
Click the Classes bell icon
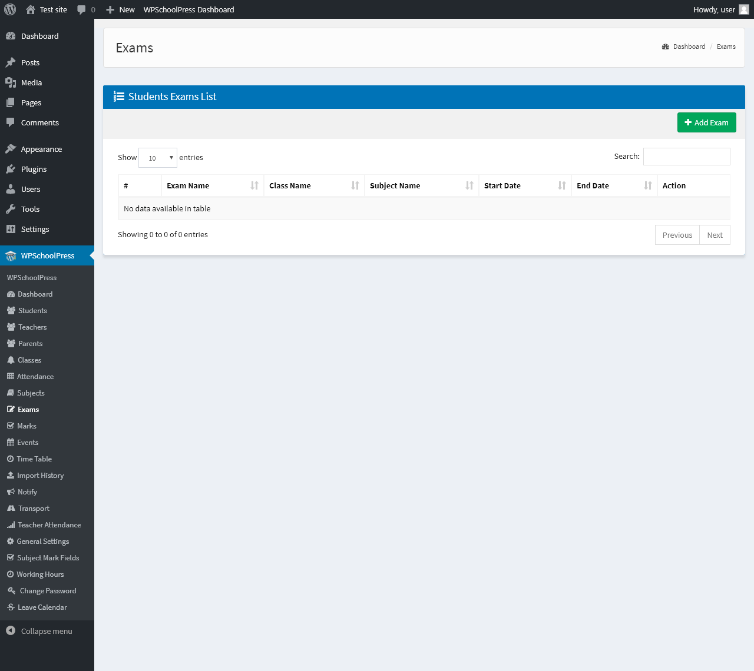coord(11,360)
